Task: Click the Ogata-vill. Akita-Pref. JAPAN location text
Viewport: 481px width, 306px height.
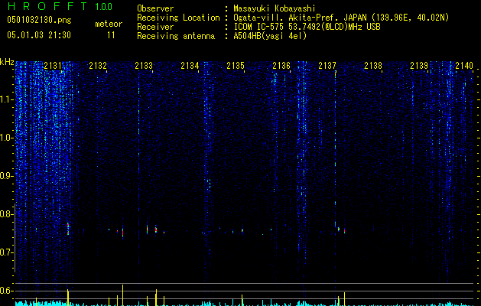Action: pos(341,18)
